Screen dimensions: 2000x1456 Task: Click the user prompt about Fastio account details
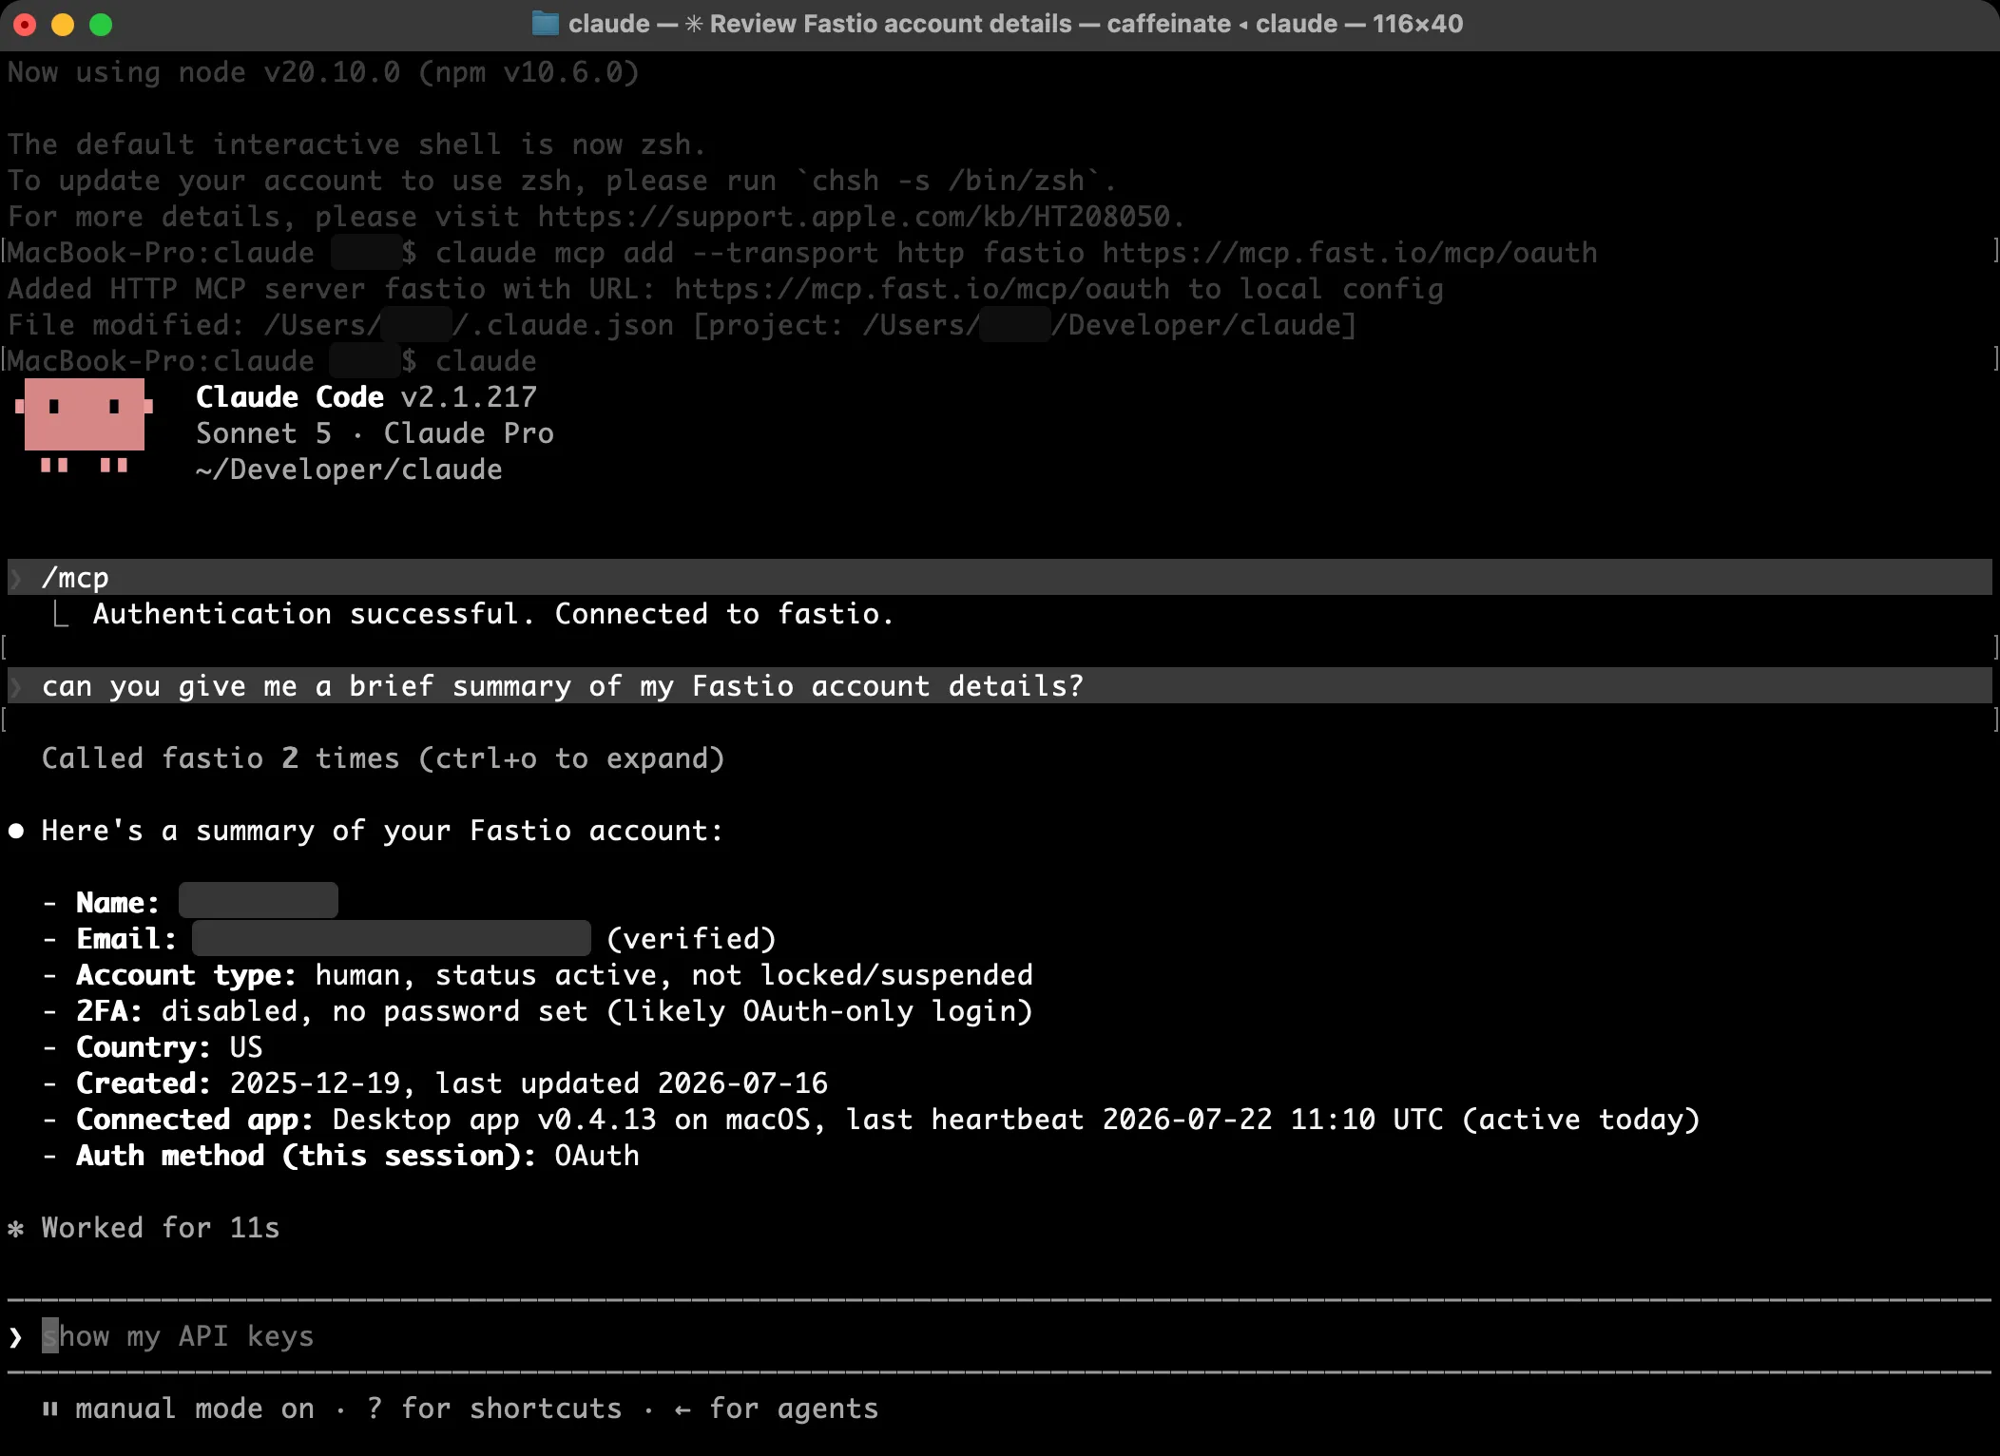[x=999, y=685]
